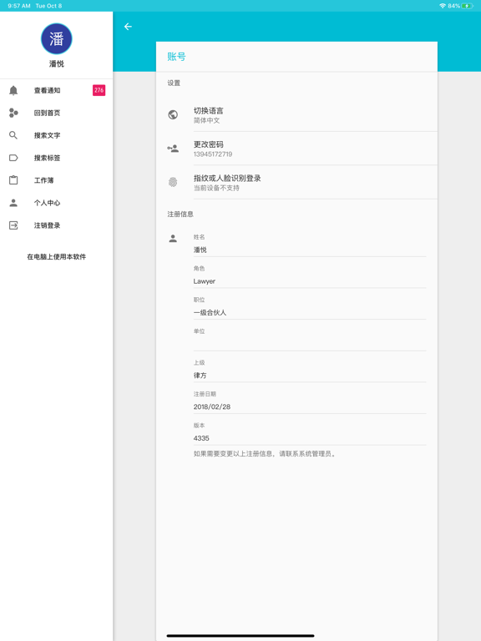Click 当前设备不支持 status text
This screenshot has height=641, width=481.
[216, 188]
